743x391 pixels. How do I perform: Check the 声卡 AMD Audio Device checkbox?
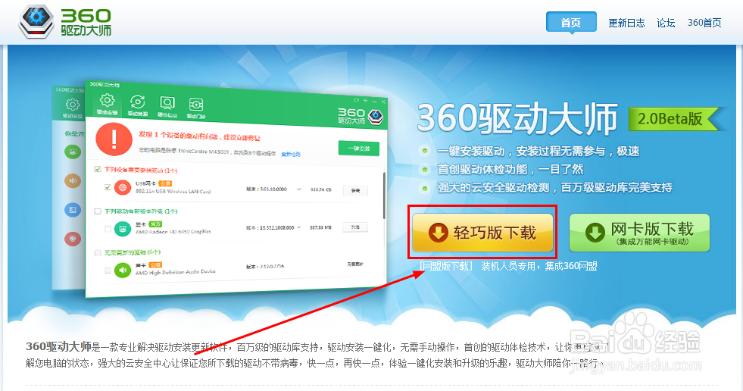click(x=108, y=271)
